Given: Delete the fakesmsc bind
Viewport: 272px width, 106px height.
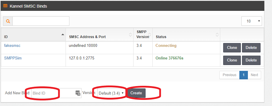Looking at the screenshot, I should pyautogui.click(x=251, y=48).
